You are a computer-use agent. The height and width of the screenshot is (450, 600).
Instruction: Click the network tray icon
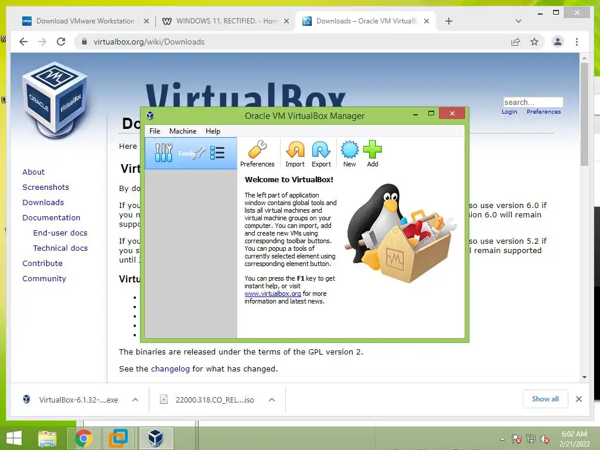coord(531,439)
